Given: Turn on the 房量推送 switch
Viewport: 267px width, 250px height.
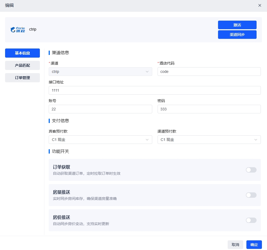Looking at the screenshot, I should click(251, 195).
